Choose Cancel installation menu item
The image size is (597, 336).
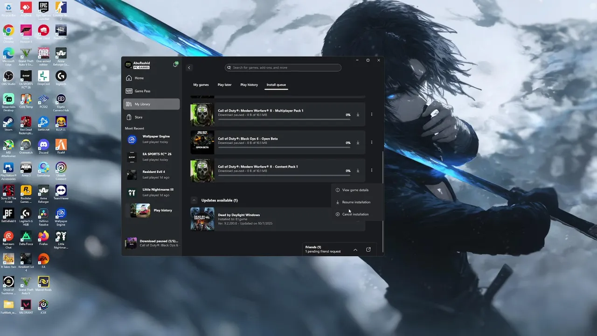[357, 214]
